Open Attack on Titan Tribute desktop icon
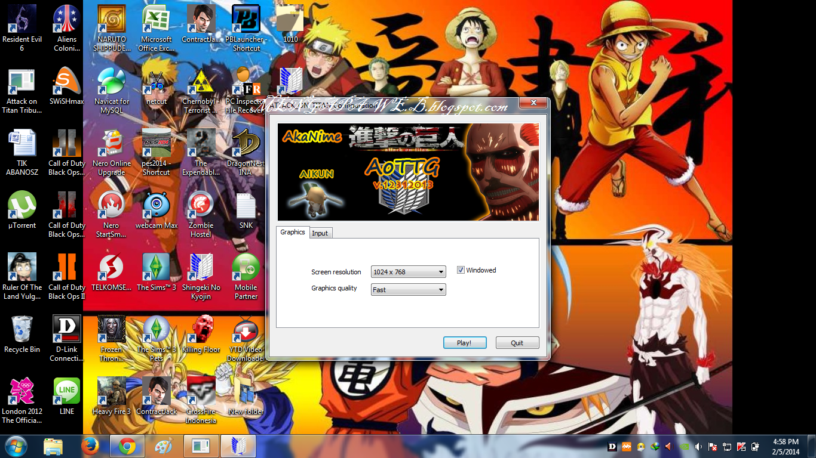 click(x=22, y=91)
